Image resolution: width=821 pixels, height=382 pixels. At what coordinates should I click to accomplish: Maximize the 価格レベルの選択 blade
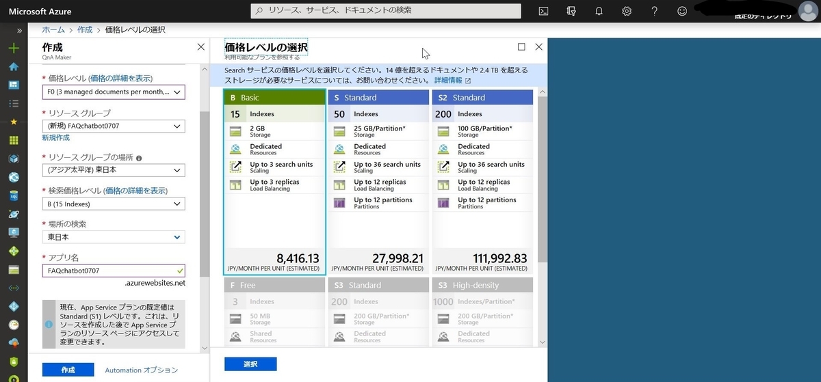[x=521, y=46]
